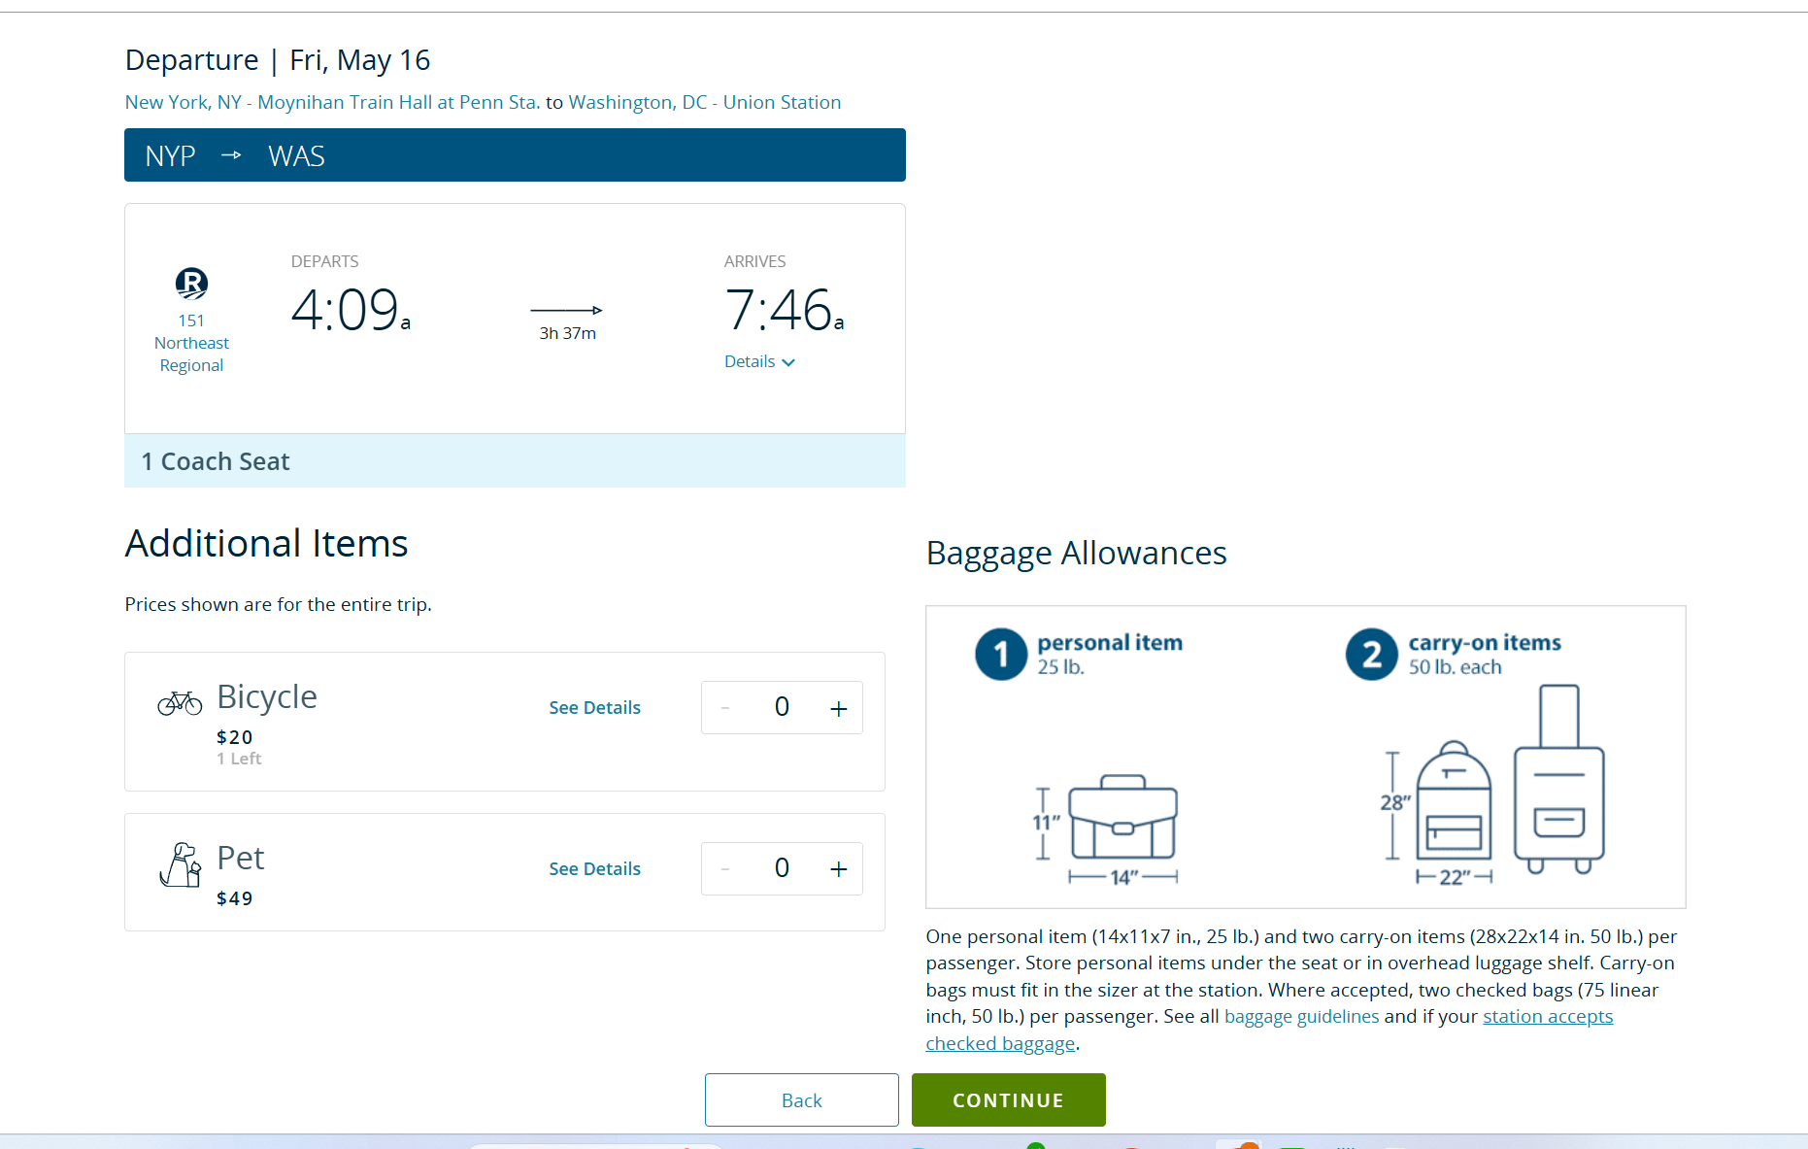Click the arrow between NYP and WAS
Image resolution: width=1808 pixels, height=1149 pixels.
tap(231, 155)
